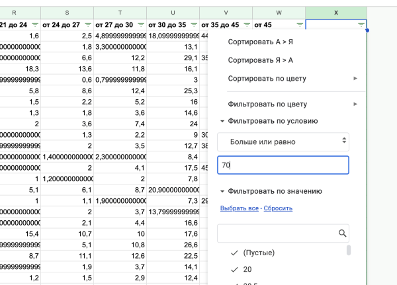This screenshot has width=397, height=285.
Task: Click the filter icon in column X
Action: (x=361, y=24)
